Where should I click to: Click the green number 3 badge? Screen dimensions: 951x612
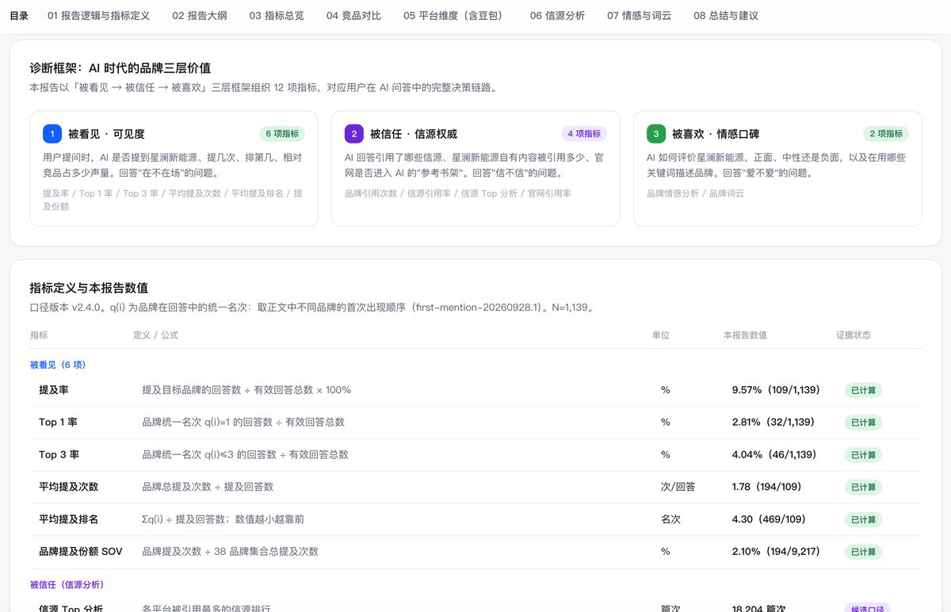tap(655, 133)
